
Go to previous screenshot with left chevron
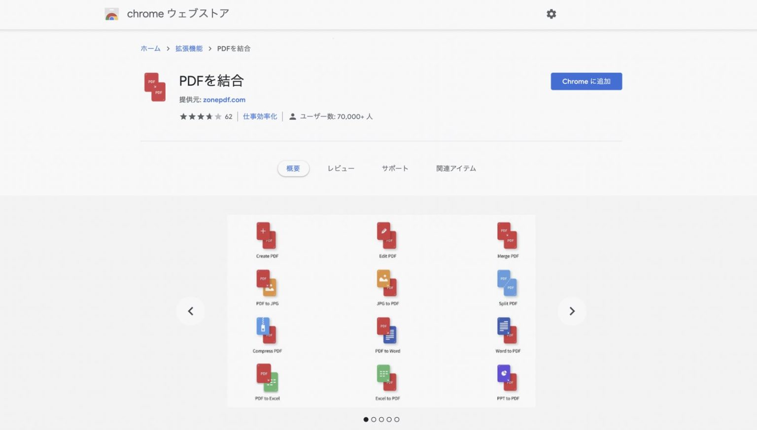191,311
